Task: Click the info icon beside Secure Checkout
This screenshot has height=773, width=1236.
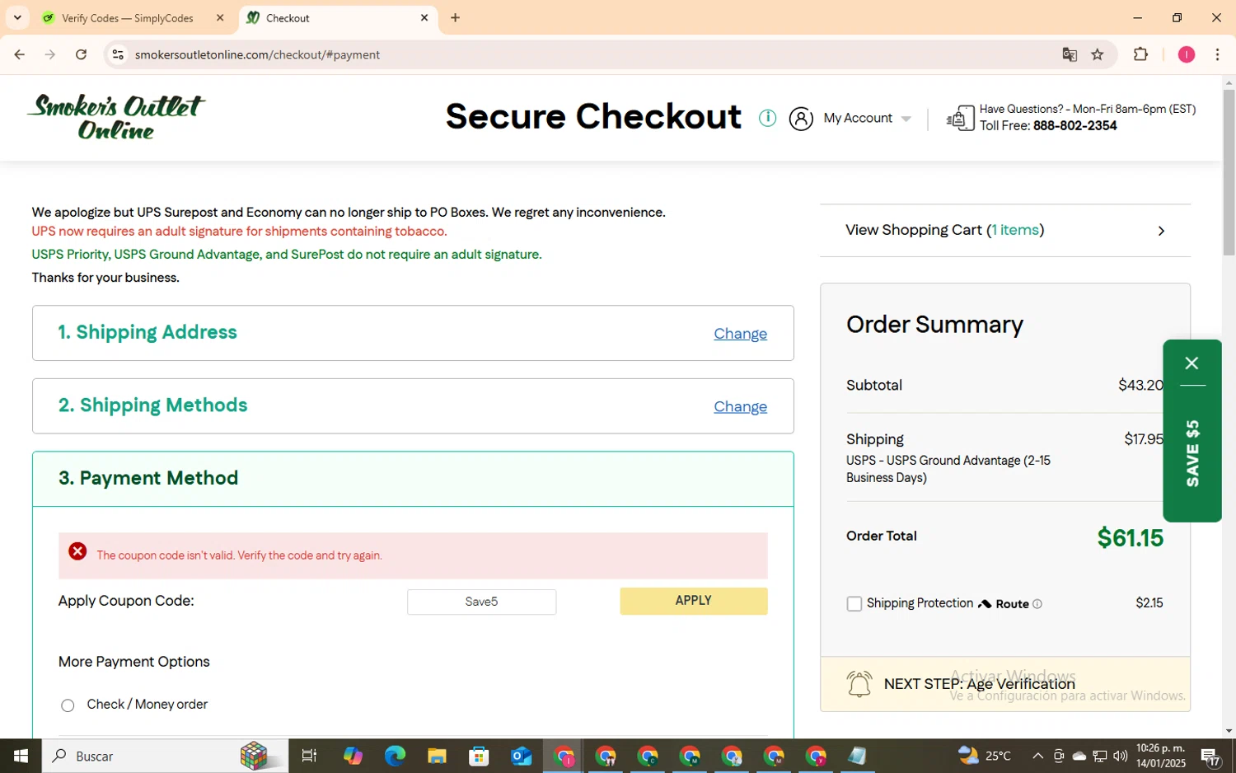Action: pyautogui.click(x=767, y=118)
